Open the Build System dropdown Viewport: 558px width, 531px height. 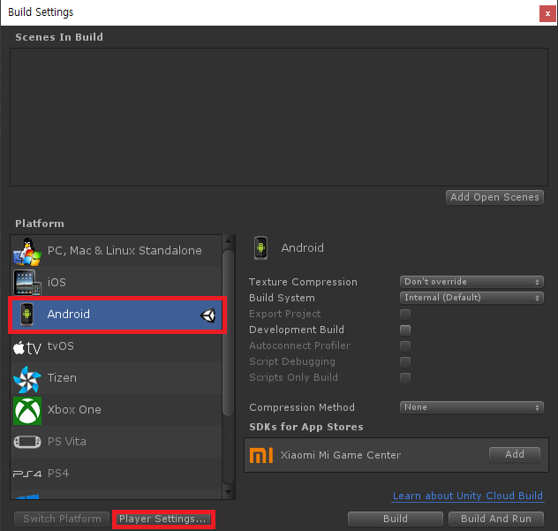click(x=471, y=298)
